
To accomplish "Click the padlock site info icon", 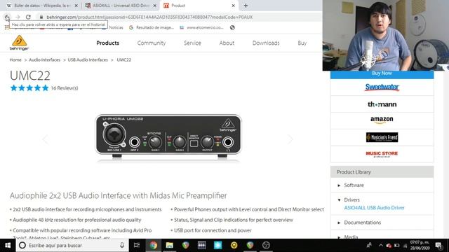I will click(41, 17).
